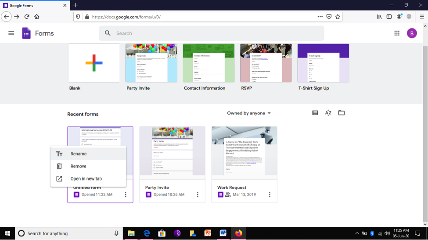The height and width of the screenshot is (240, 428).
Task: Expand the Owned by anyone dropdown
Action: [248, 113]
